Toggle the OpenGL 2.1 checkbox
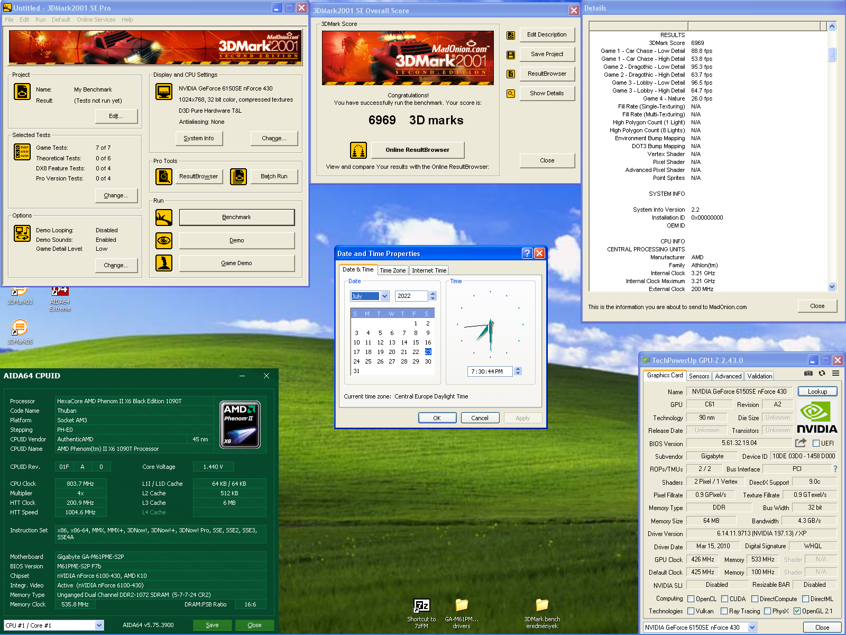Screen dimensions: 846x635 tap(797, 611)
